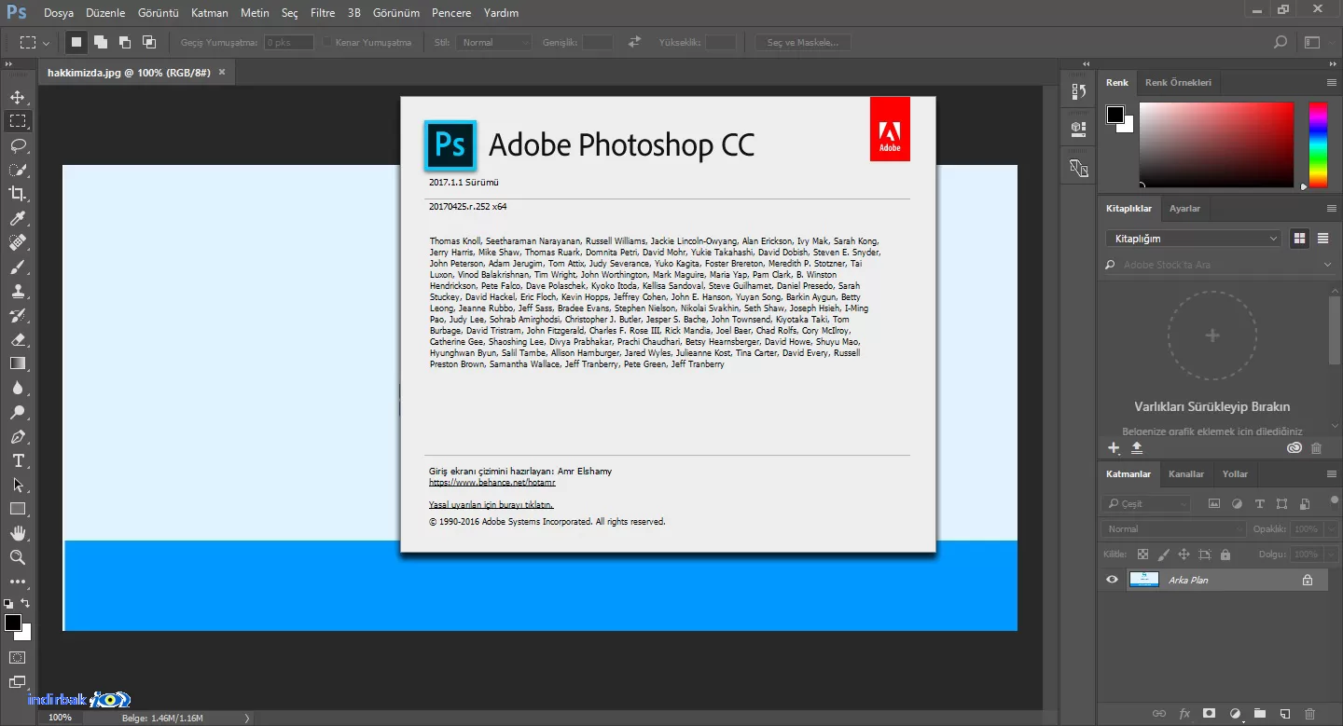Screen dimensions: 1343x726
Task: Expand Adobe Stock search options chevron
Action: click(1329, 265)
